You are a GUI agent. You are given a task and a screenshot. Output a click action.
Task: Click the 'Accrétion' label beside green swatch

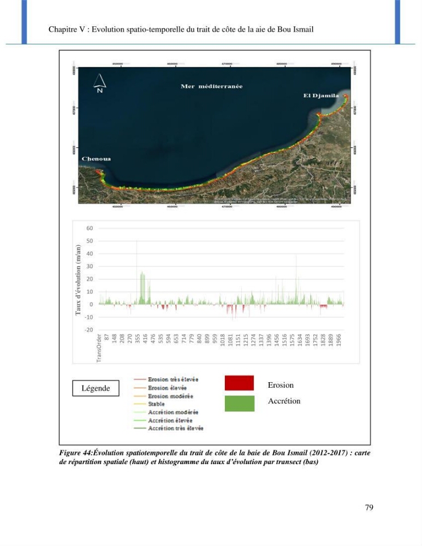click(x=284, y=401)
